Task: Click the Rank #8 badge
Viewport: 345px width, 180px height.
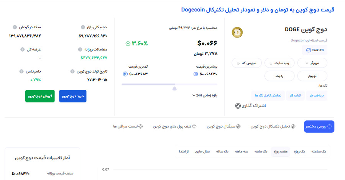Action: (x=315, y=50)
